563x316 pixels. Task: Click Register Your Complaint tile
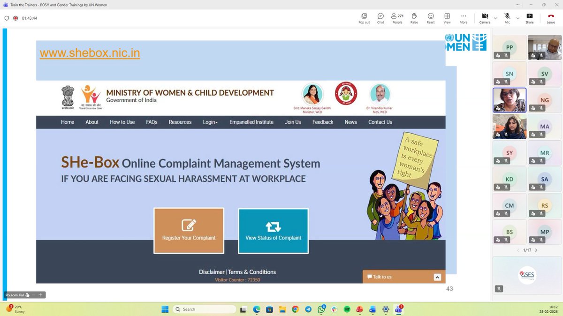[x=189, y=231]
